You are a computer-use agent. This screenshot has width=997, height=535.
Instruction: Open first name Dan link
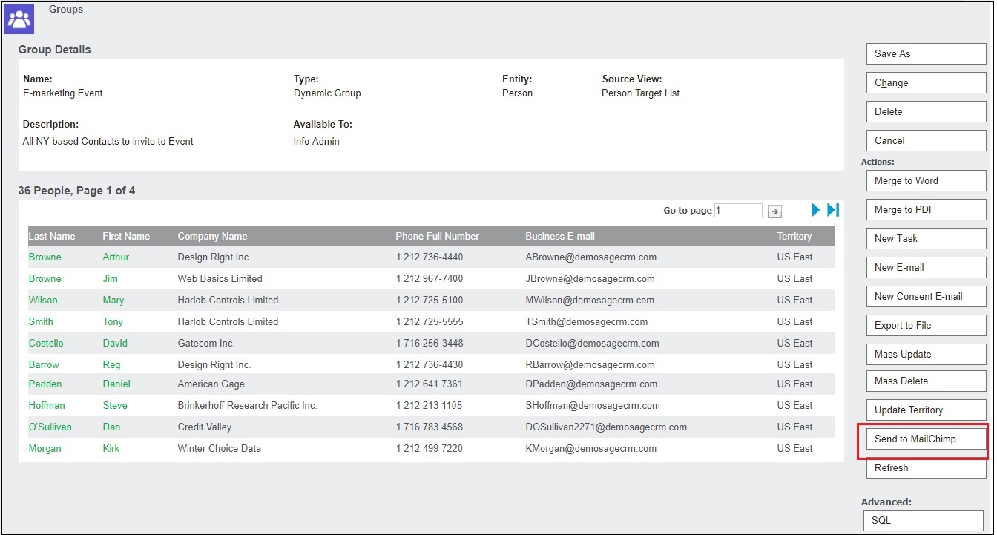point(111,427)
